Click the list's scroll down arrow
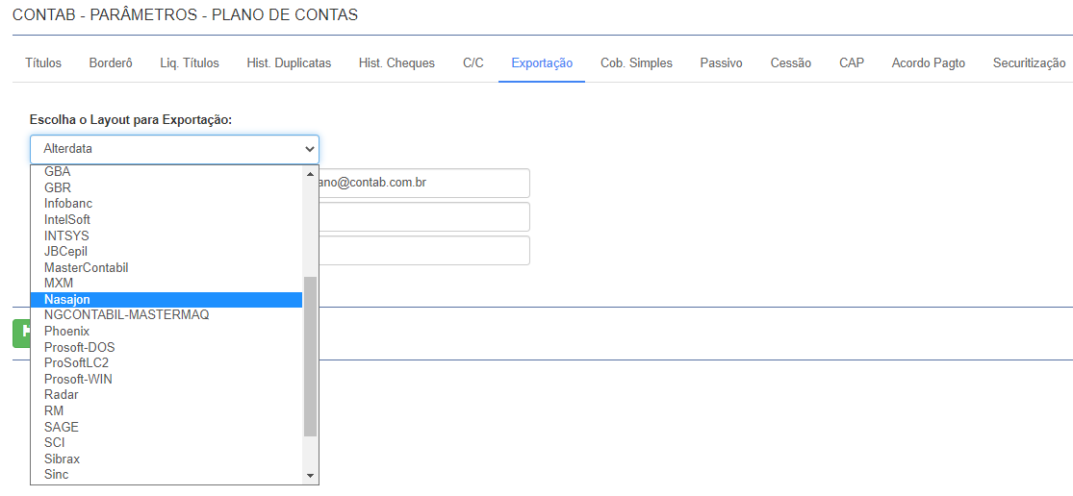The height and width of the screenshot is (496, 1073). pos(310,476)
